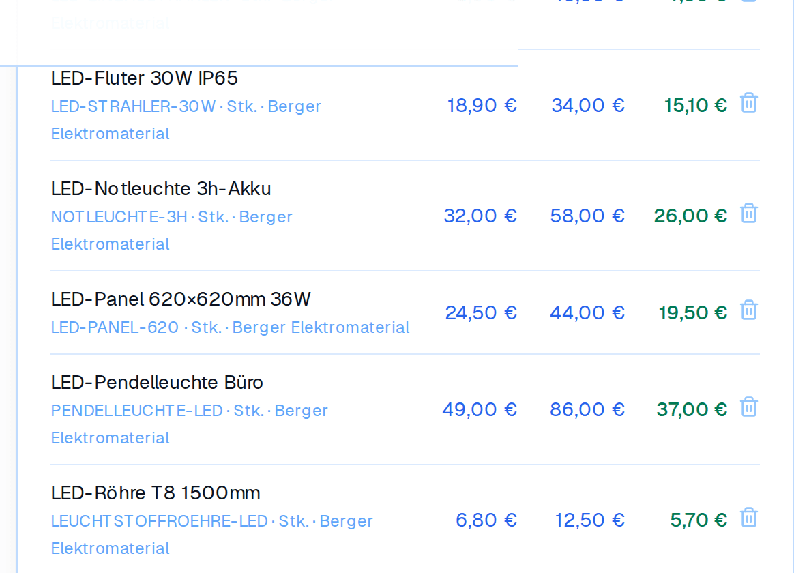Viewport: 794px width, 573px height.
Task: Click the 12,50 € sale price
Action: click(590, 520)
